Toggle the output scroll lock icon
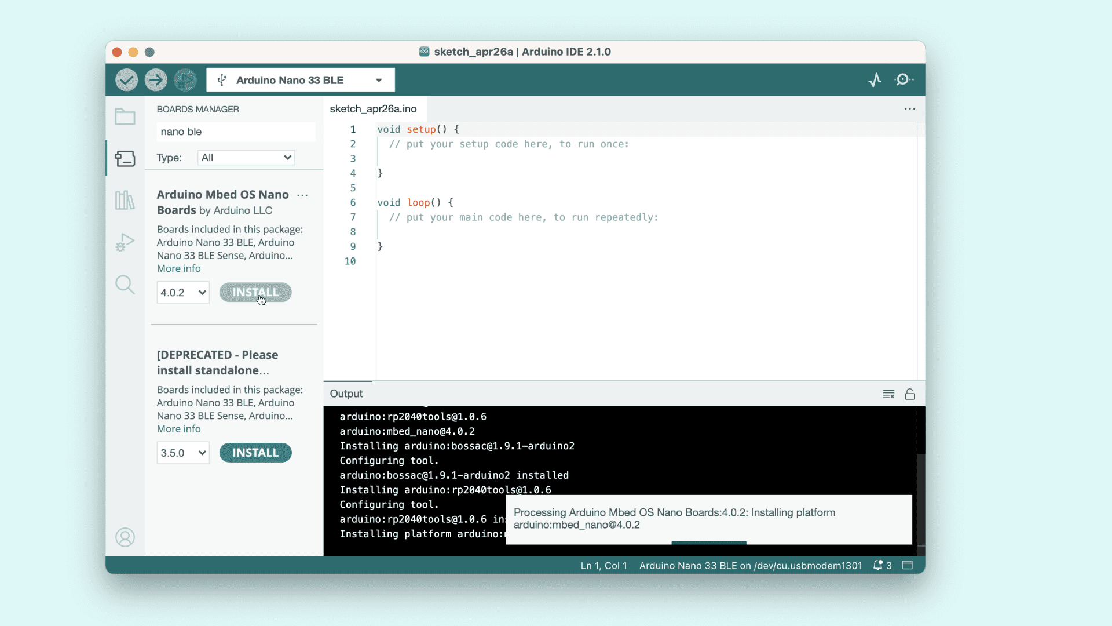 point(910,394)
